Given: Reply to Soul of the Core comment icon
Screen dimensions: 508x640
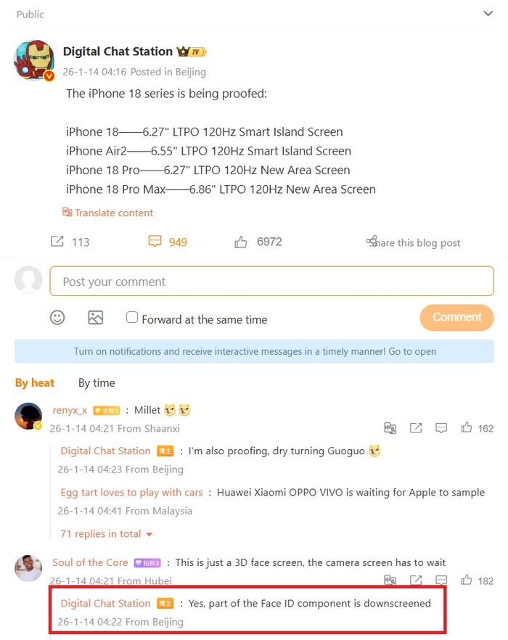Looking at the screenshot, I should [x=441, y=580].
